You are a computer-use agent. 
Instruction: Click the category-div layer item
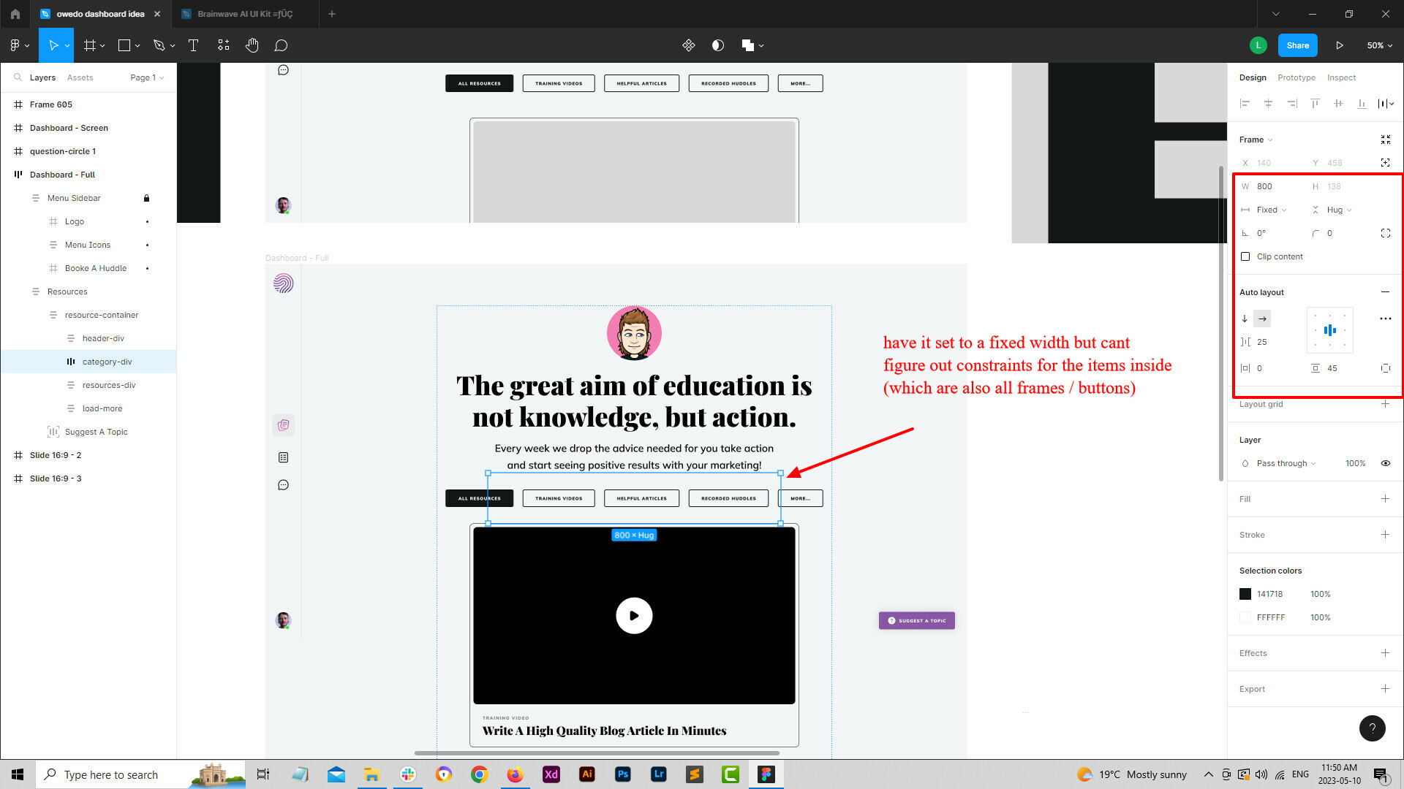[107, 362]
